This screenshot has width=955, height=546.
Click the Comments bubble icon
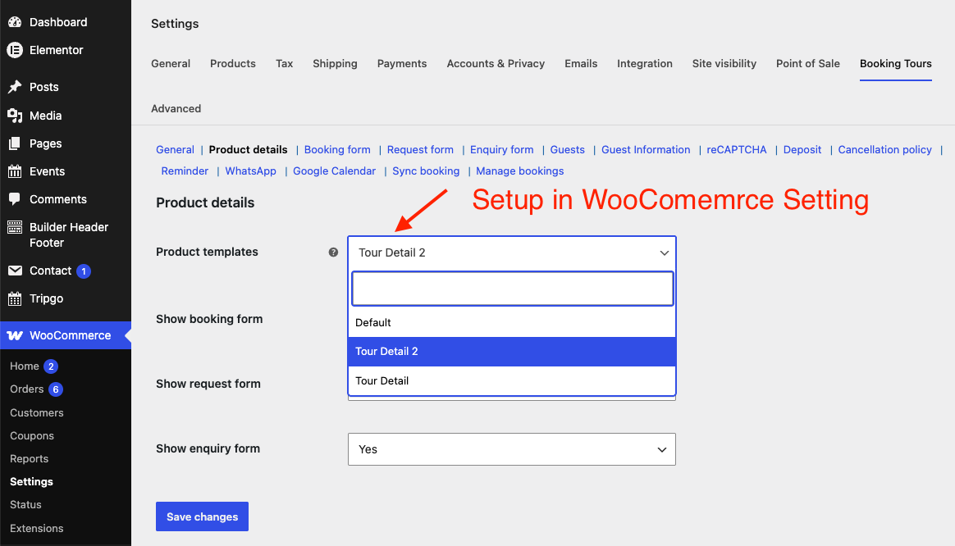point(15,199)
